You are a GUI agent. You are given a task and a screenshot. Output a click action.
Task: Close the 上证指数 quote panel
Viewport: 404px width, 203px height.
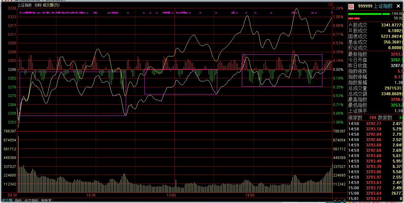398,6
